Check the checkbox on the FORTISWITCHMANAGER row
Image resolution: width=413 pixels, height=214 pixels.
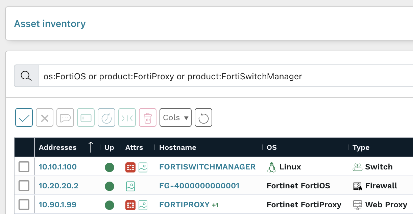tap(24, 166)
